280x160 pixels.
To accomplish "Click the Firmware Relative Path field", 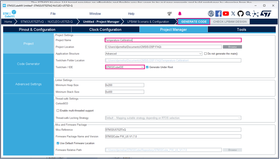I will coord(163,150).
